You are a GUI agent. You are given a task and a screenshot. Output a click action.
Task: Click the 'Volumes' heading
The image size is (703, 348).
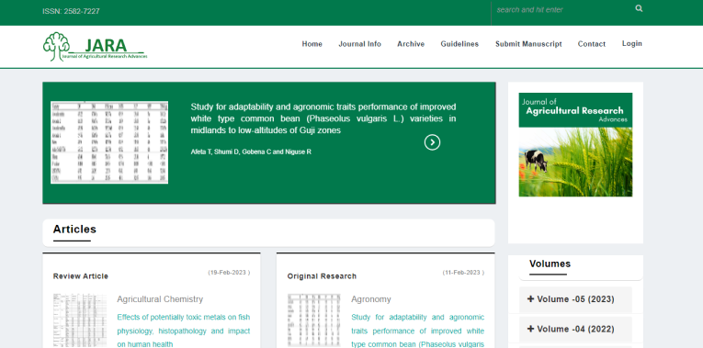550,264
